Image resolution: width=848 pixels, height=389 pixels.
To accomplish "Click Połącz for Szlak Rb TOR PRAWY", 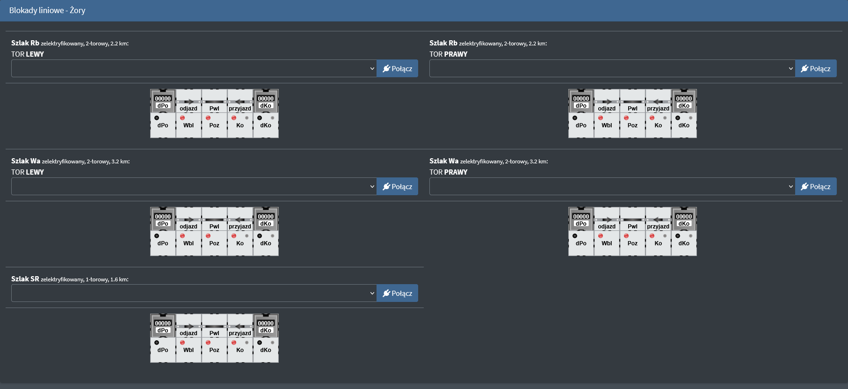I will pyautogui.click(x=815, y=69).
